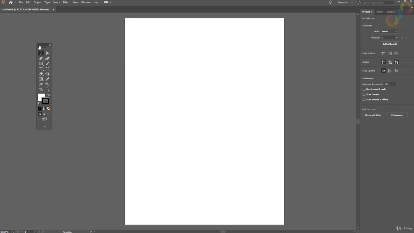The height and width of the screenshot is (233, 414).
Task: Click the Document Setup button
Action: 373,115
